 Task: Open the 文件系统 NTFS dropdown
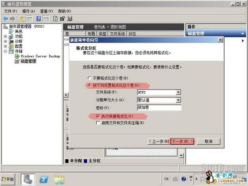click(178, 92)
